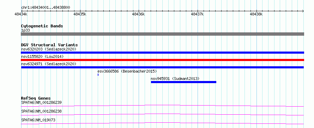Open esv3666586 (Besenbacher2015) variant label

(x=127, y=71)
